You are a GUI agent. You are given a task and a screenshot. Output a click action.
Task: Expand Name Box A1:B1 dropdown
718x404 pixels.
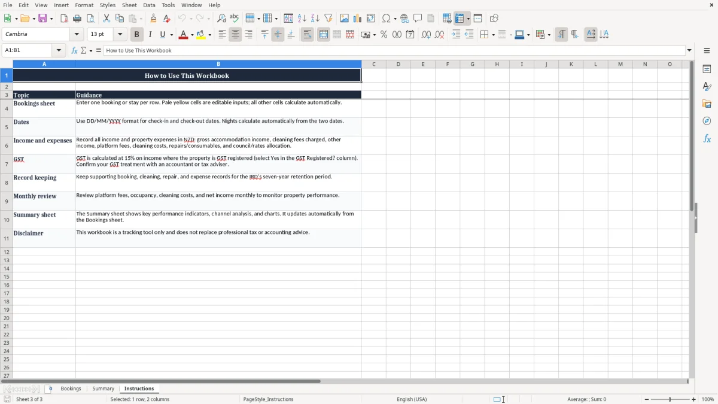tap(59, 51)
